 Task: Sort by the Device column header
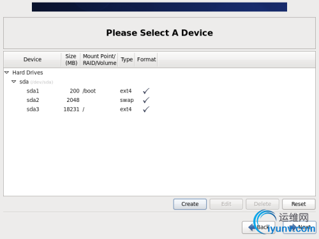[x=33, y=59]
